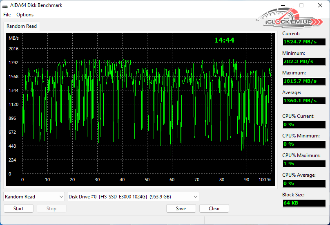
Task: Maximize the Disk Benchmark window
Action: point(301,6)
